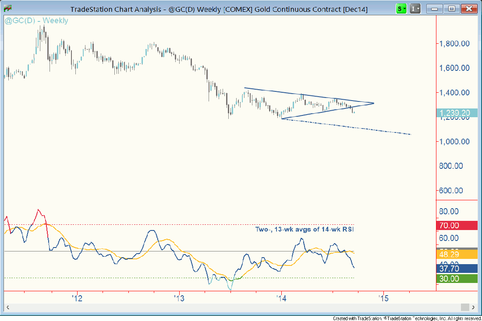The width and height of the screenshot is (482, 321).
Task: Click the '14 year marker on time axis
Action: [281, 299]
